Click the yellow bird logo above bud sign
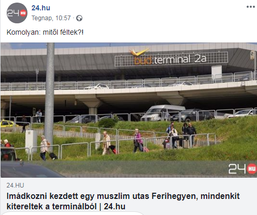The width and height of the screenshot is (257, 215). pos(139,52)
